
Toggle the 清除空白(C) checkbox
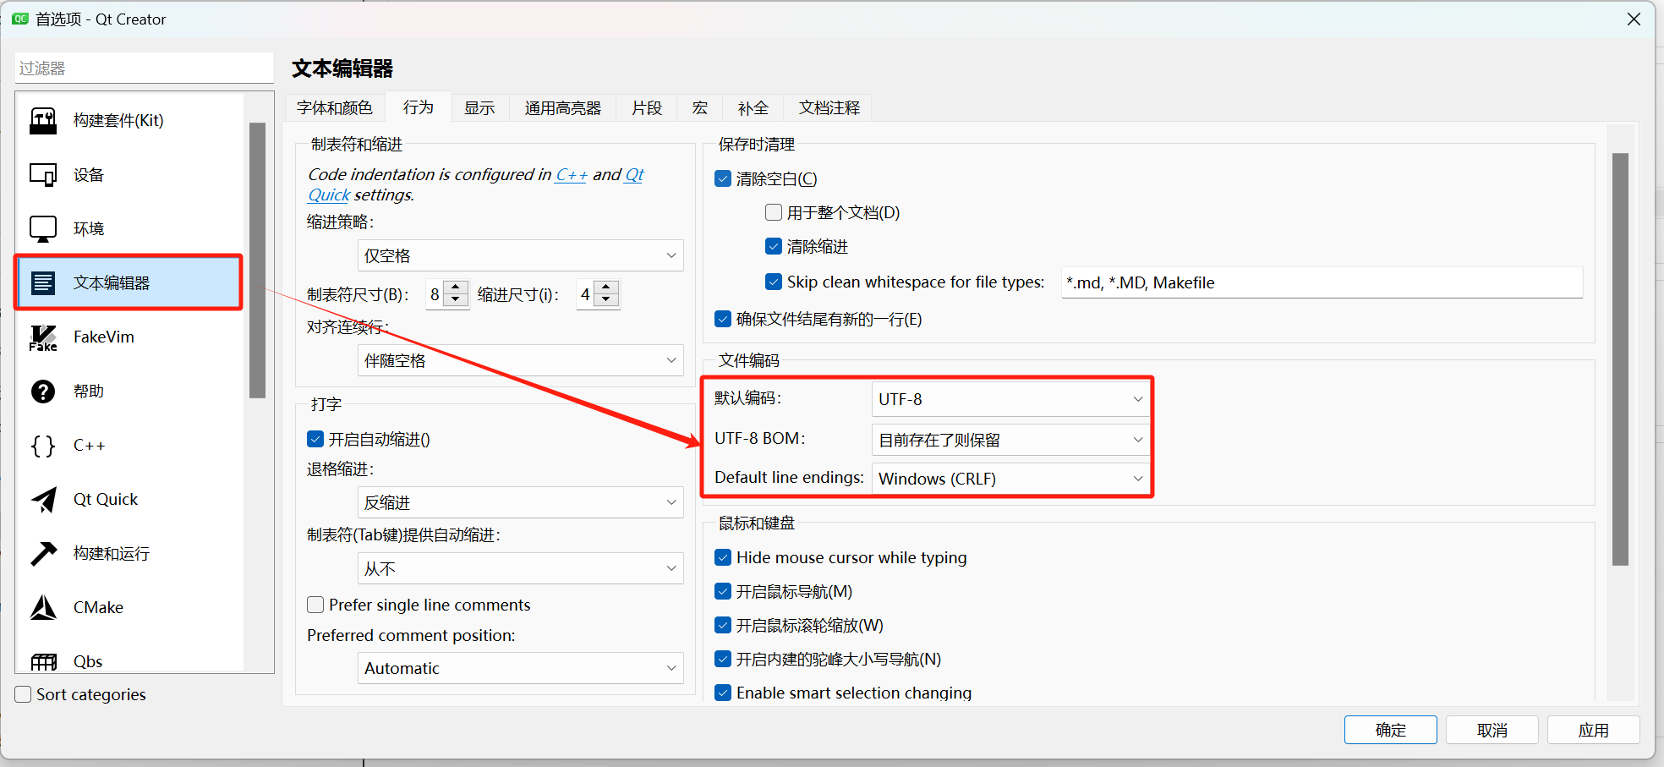pyautogui.click(x=723, y=179)
